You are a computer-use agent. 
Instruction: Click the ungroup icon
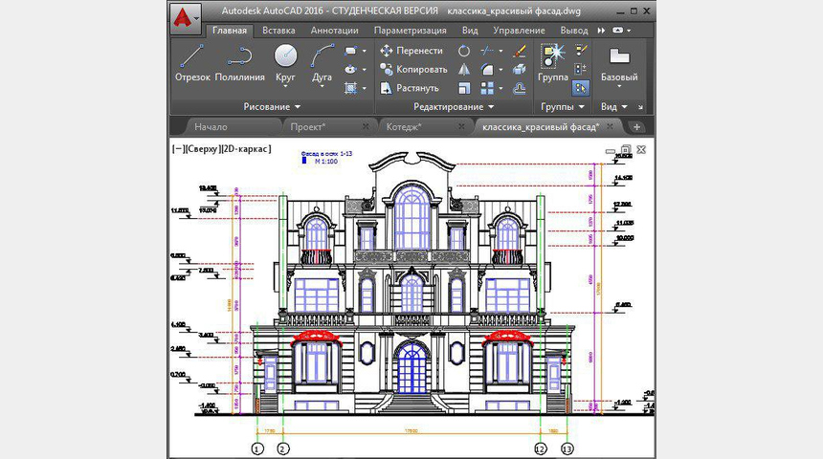[x=581, y=51]
